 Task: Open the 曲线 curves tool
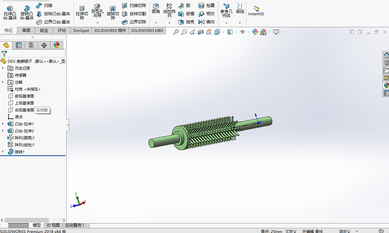point(240,9)
